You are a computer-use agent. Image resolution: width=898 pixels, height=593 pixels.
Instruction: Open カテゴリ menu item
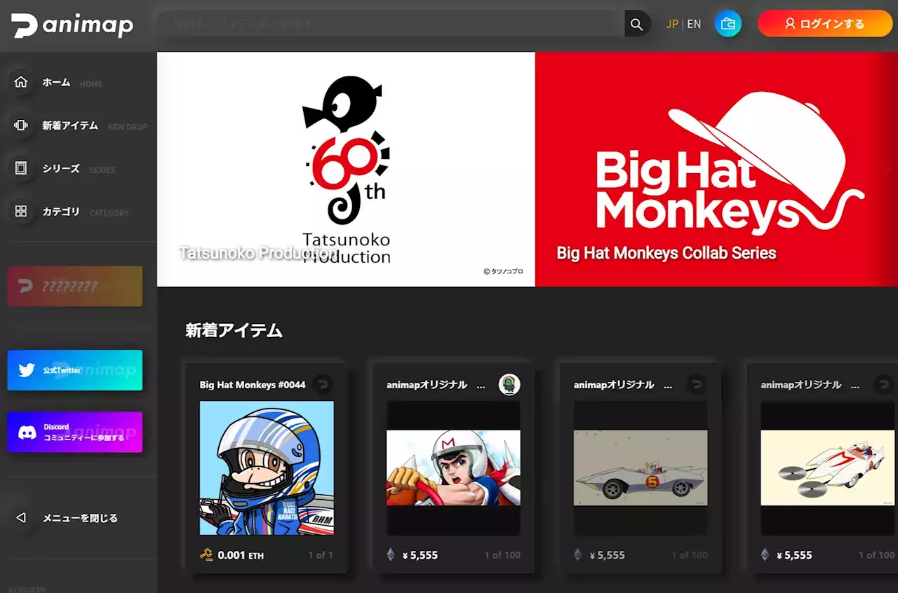(61, 211)
